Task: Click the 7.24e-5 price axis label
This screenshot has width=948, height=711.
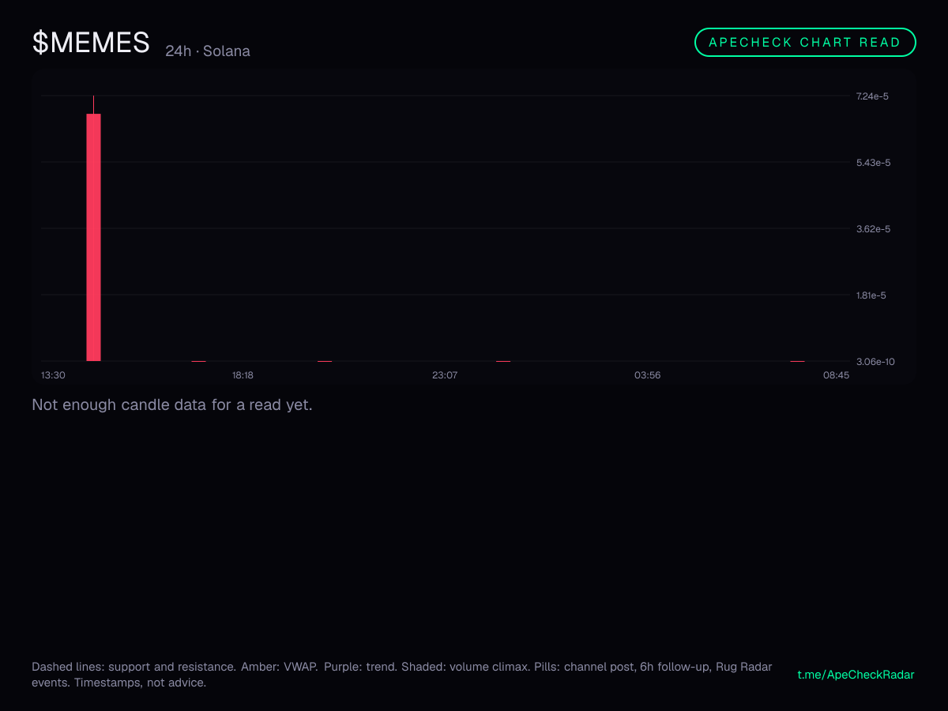Action: [873, 96]
